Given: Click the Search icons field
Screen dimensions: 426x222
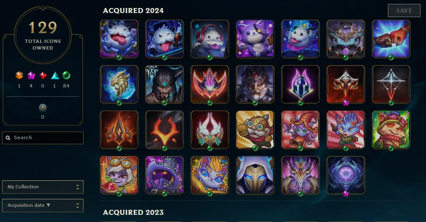Looking at the screenshot, I should tap(43, 137).
